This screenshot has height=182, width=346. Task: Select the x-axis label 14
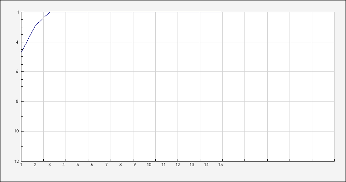pyautogui.click(x=206, y=165)
